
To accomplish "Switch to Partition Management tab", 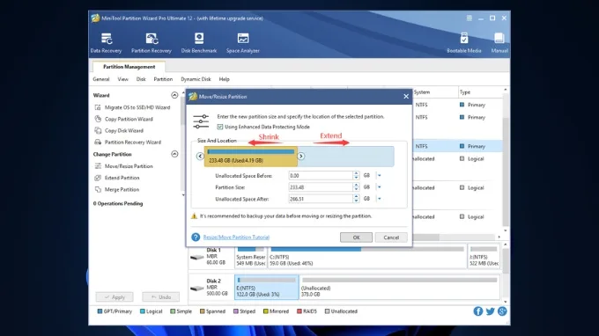I will (x=129, y=67).
